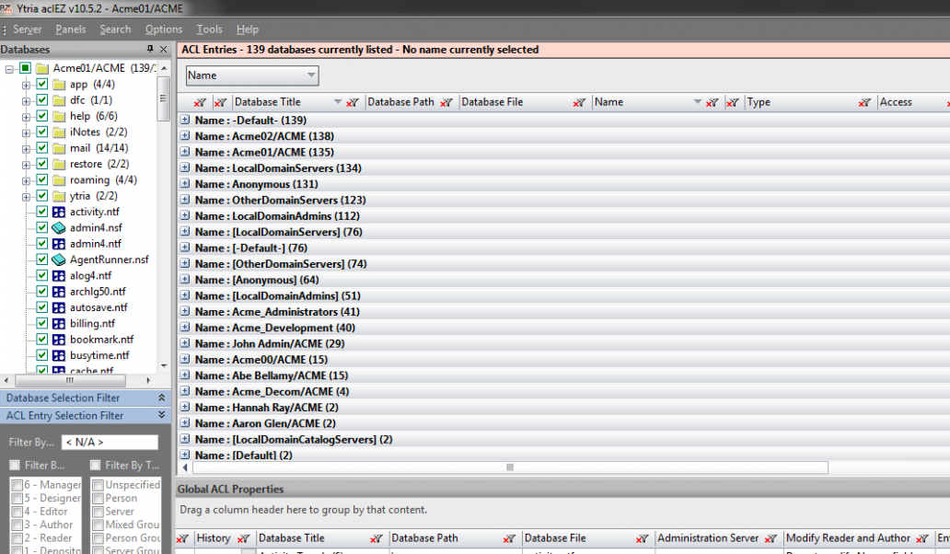Sort by Modify Reader and Author column
Image resolution: width=950 pixels, height=554 pixels.
coord(848,538)
